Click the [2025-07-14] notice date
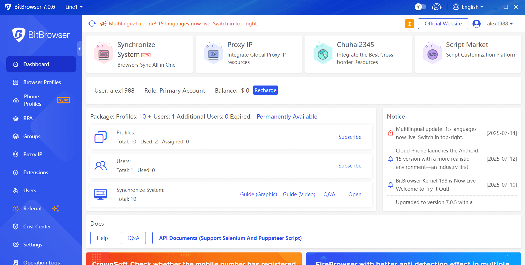 point(501,133)
